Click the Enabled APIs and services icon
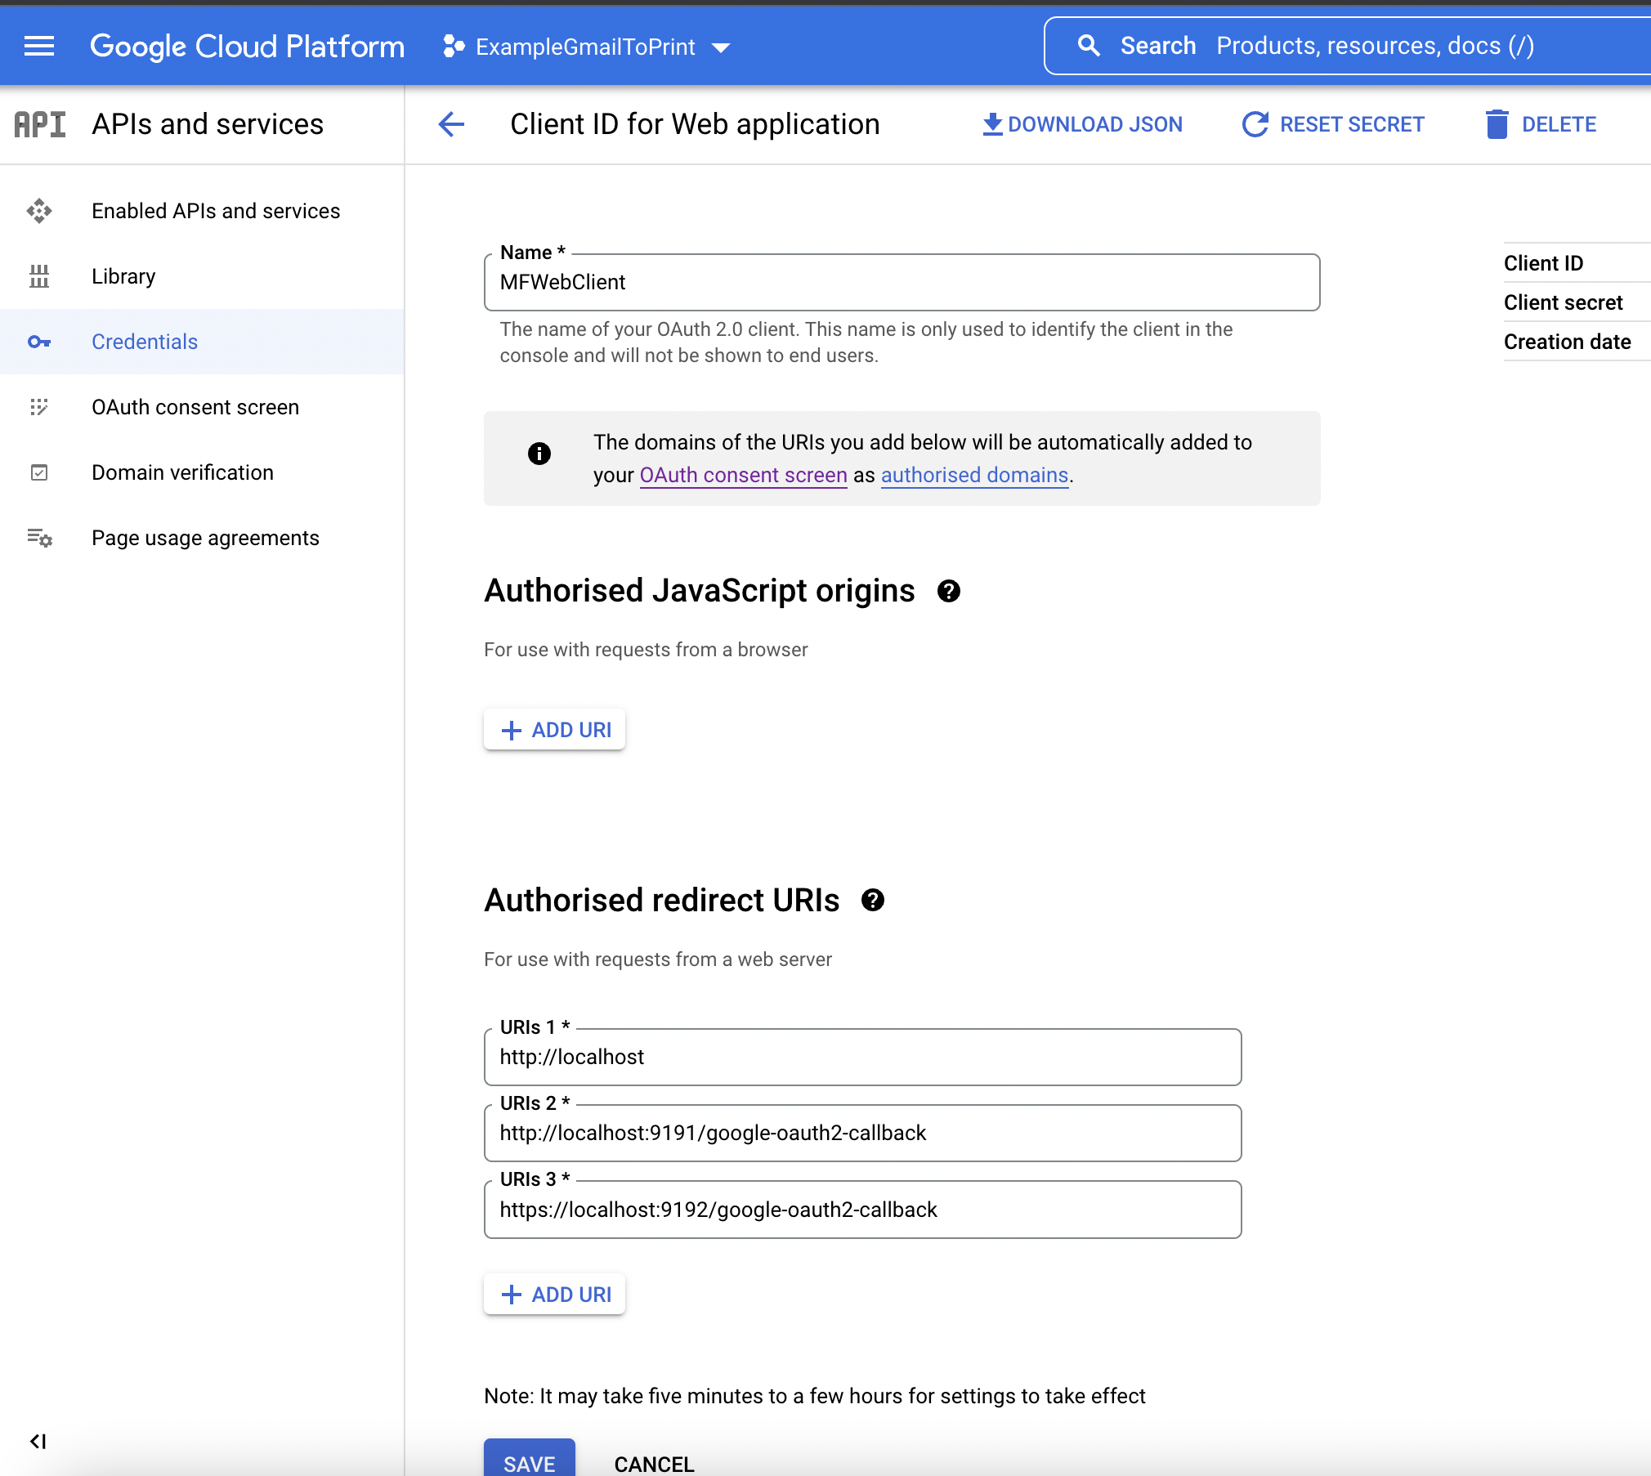 click(x=39, y=211)
